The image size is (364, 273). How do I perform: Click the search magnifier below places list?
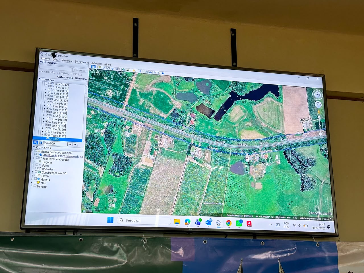coord(36,142)
